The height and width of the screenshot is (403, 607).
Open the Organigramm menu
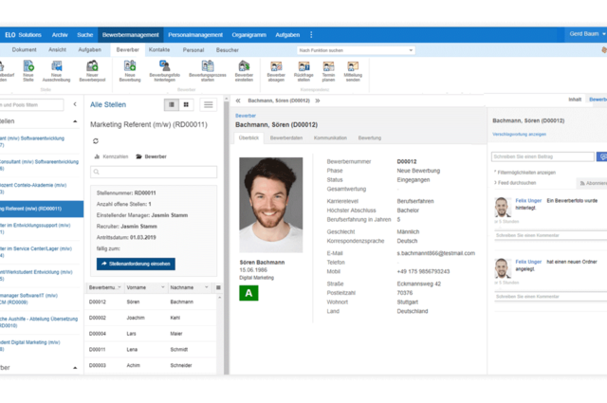tap(248, 35)
